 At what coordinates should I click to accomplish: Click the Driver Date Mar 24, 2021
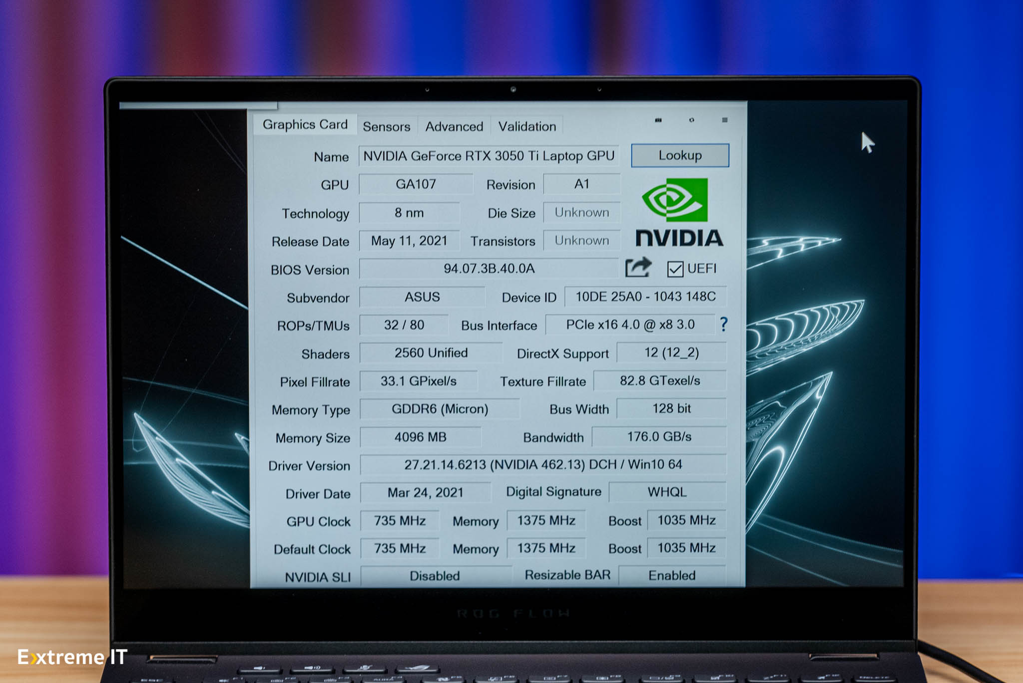pyautogui.click(x=426, y=492)
